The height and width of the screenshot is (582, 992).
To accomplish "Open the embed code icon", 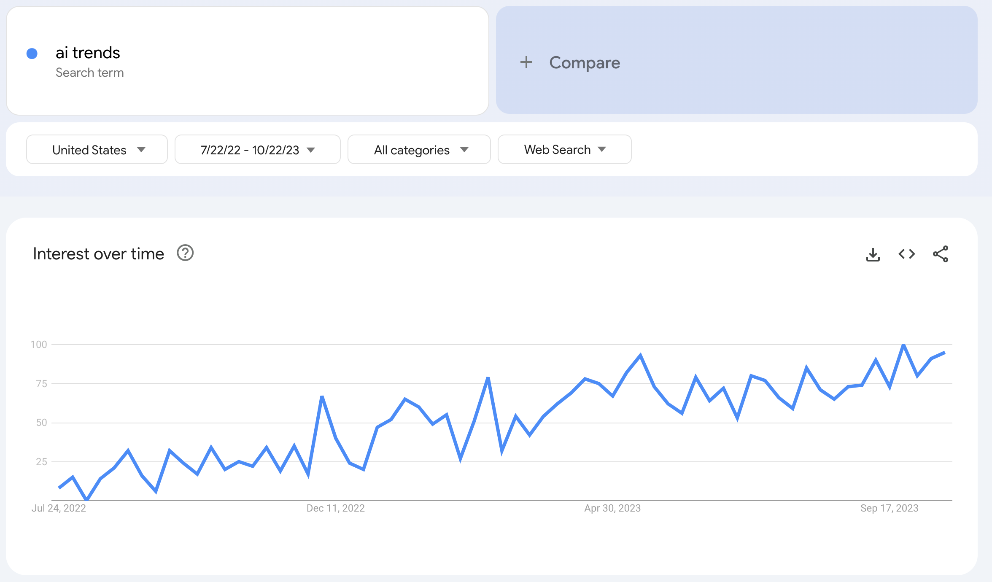I will tap(906, 254).
